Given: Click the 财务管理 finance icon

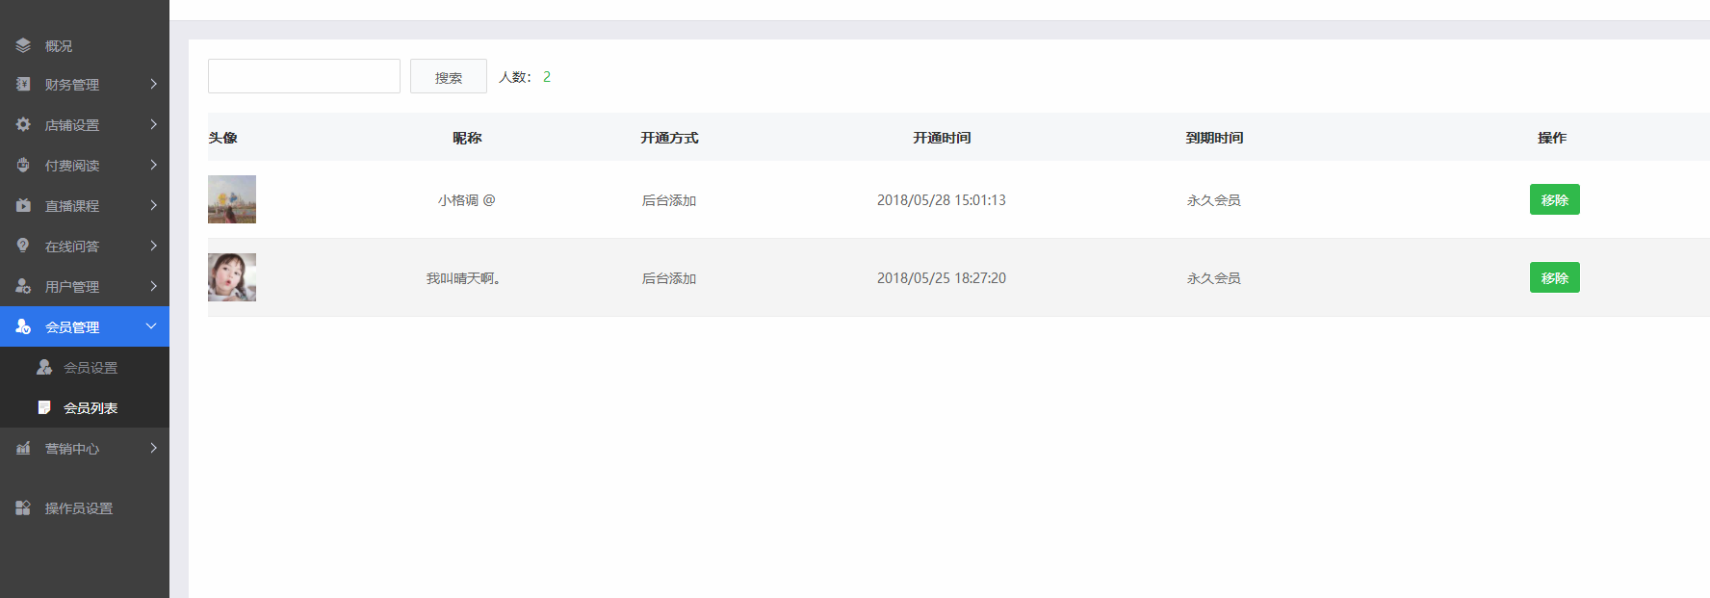Looking at the screenshot, I should point(23,84).
